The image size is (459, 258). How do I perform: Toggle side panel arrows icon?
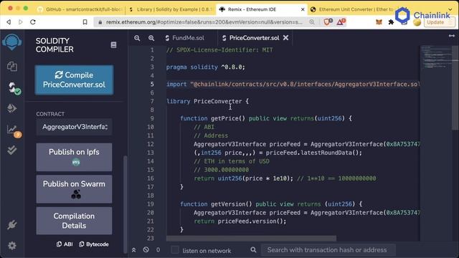[x=452, y=36]
